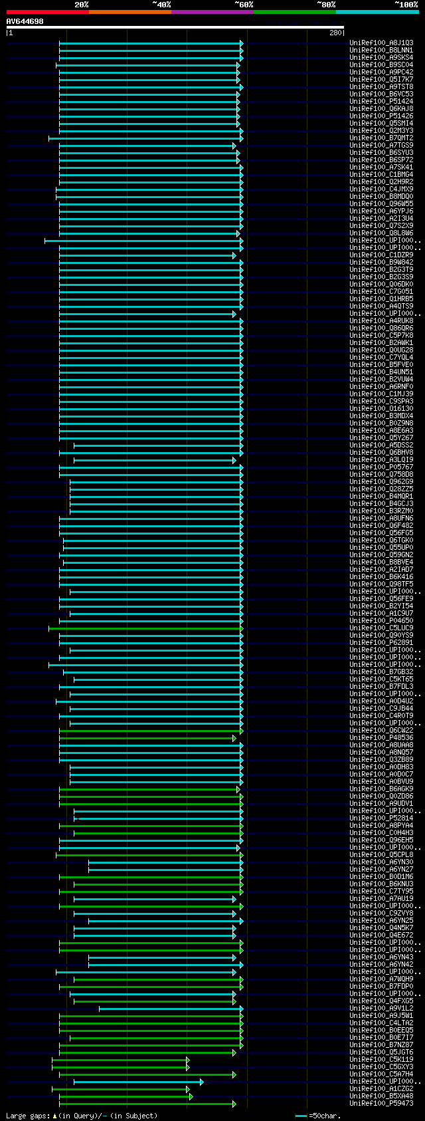Screen dimensions: 425x1121
Task: Select label UniRef100_C7G051
Action: [x=381, y=292]
